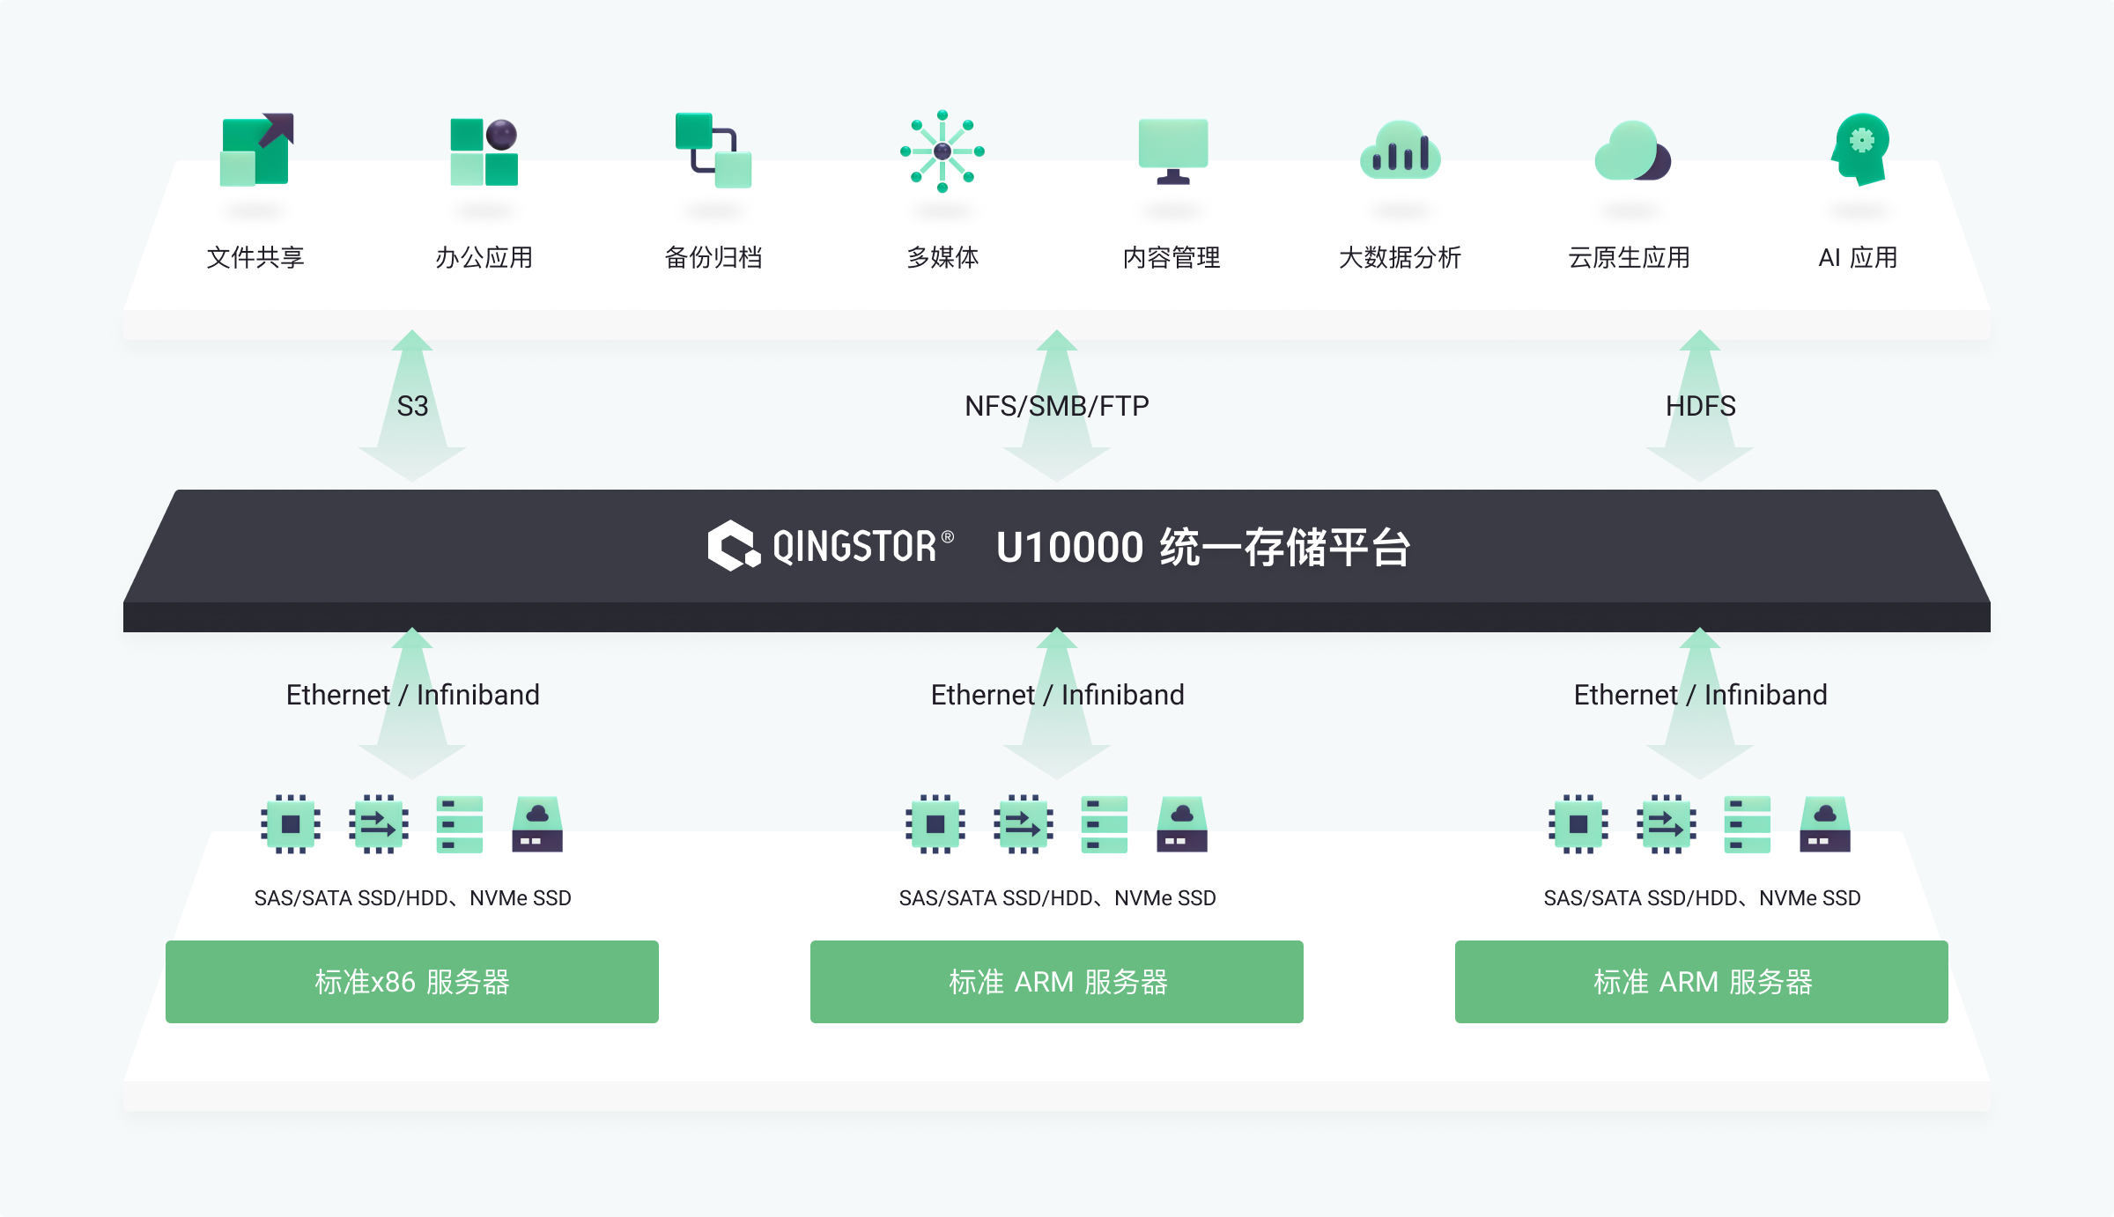2114x1217 pixels.
Task: Click the QingStor logo on dark banner
Action: tap(831, 546)
